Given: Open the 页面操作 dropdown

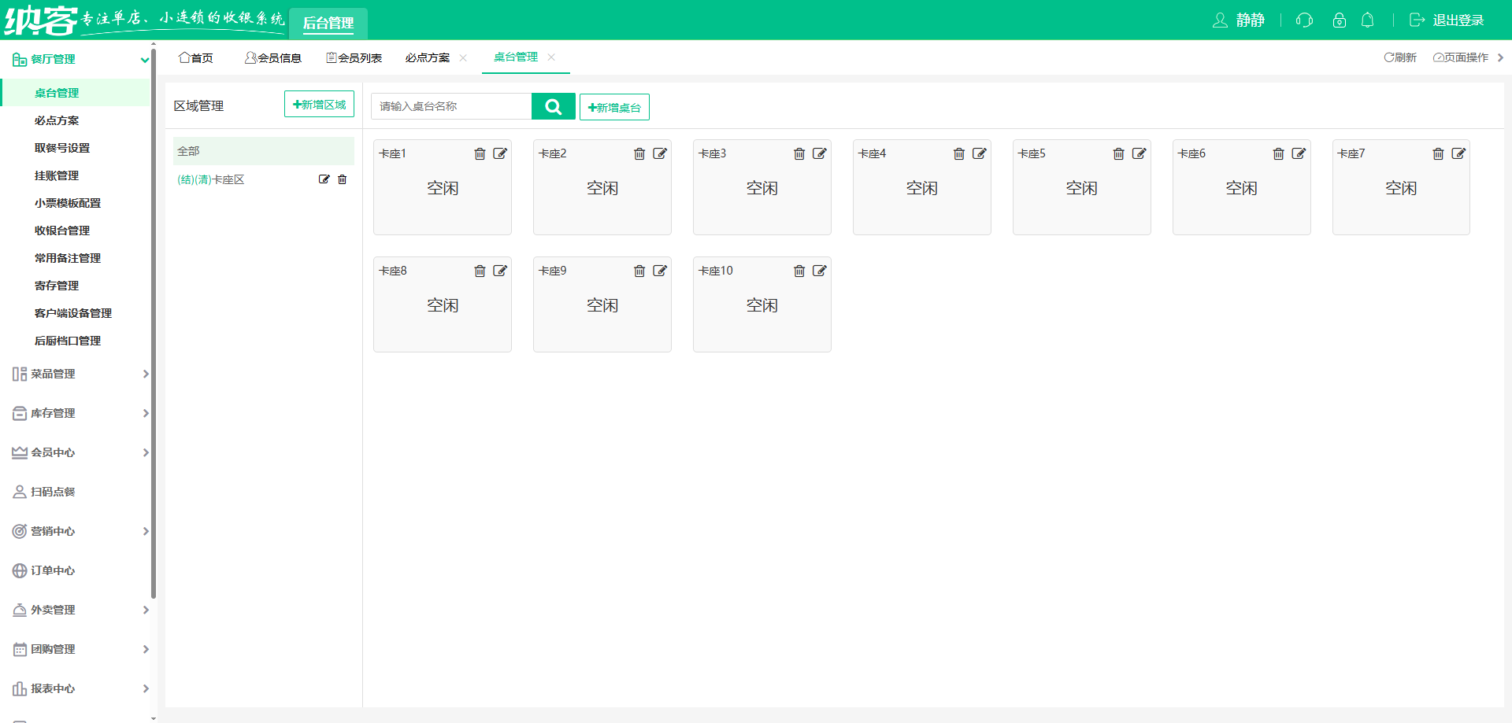Looking at the screenshot, I should (x=1461, y=57).
